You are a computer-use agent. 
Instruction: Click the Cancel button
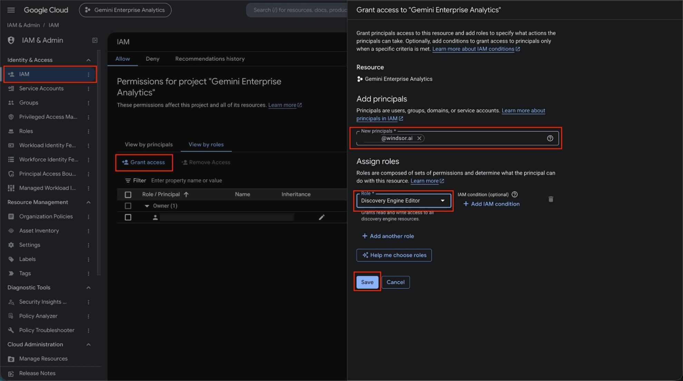tap(395, 282)
